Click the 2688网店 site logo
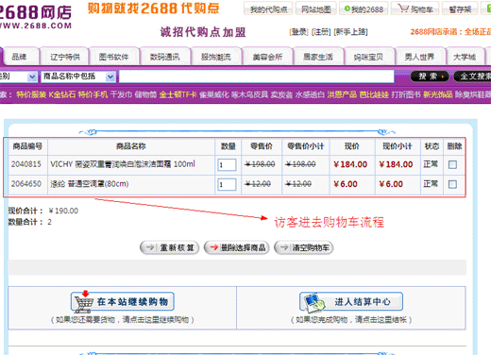 pyautogui.click(x=35, y=16)
